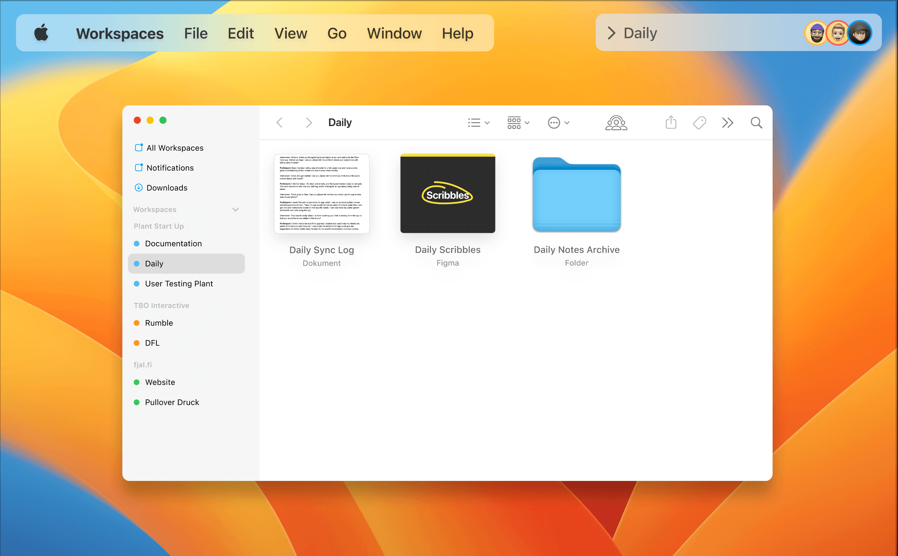This screenshot has height=556, width=898.
Task: Open the File menu
Action: click(196, 33)
